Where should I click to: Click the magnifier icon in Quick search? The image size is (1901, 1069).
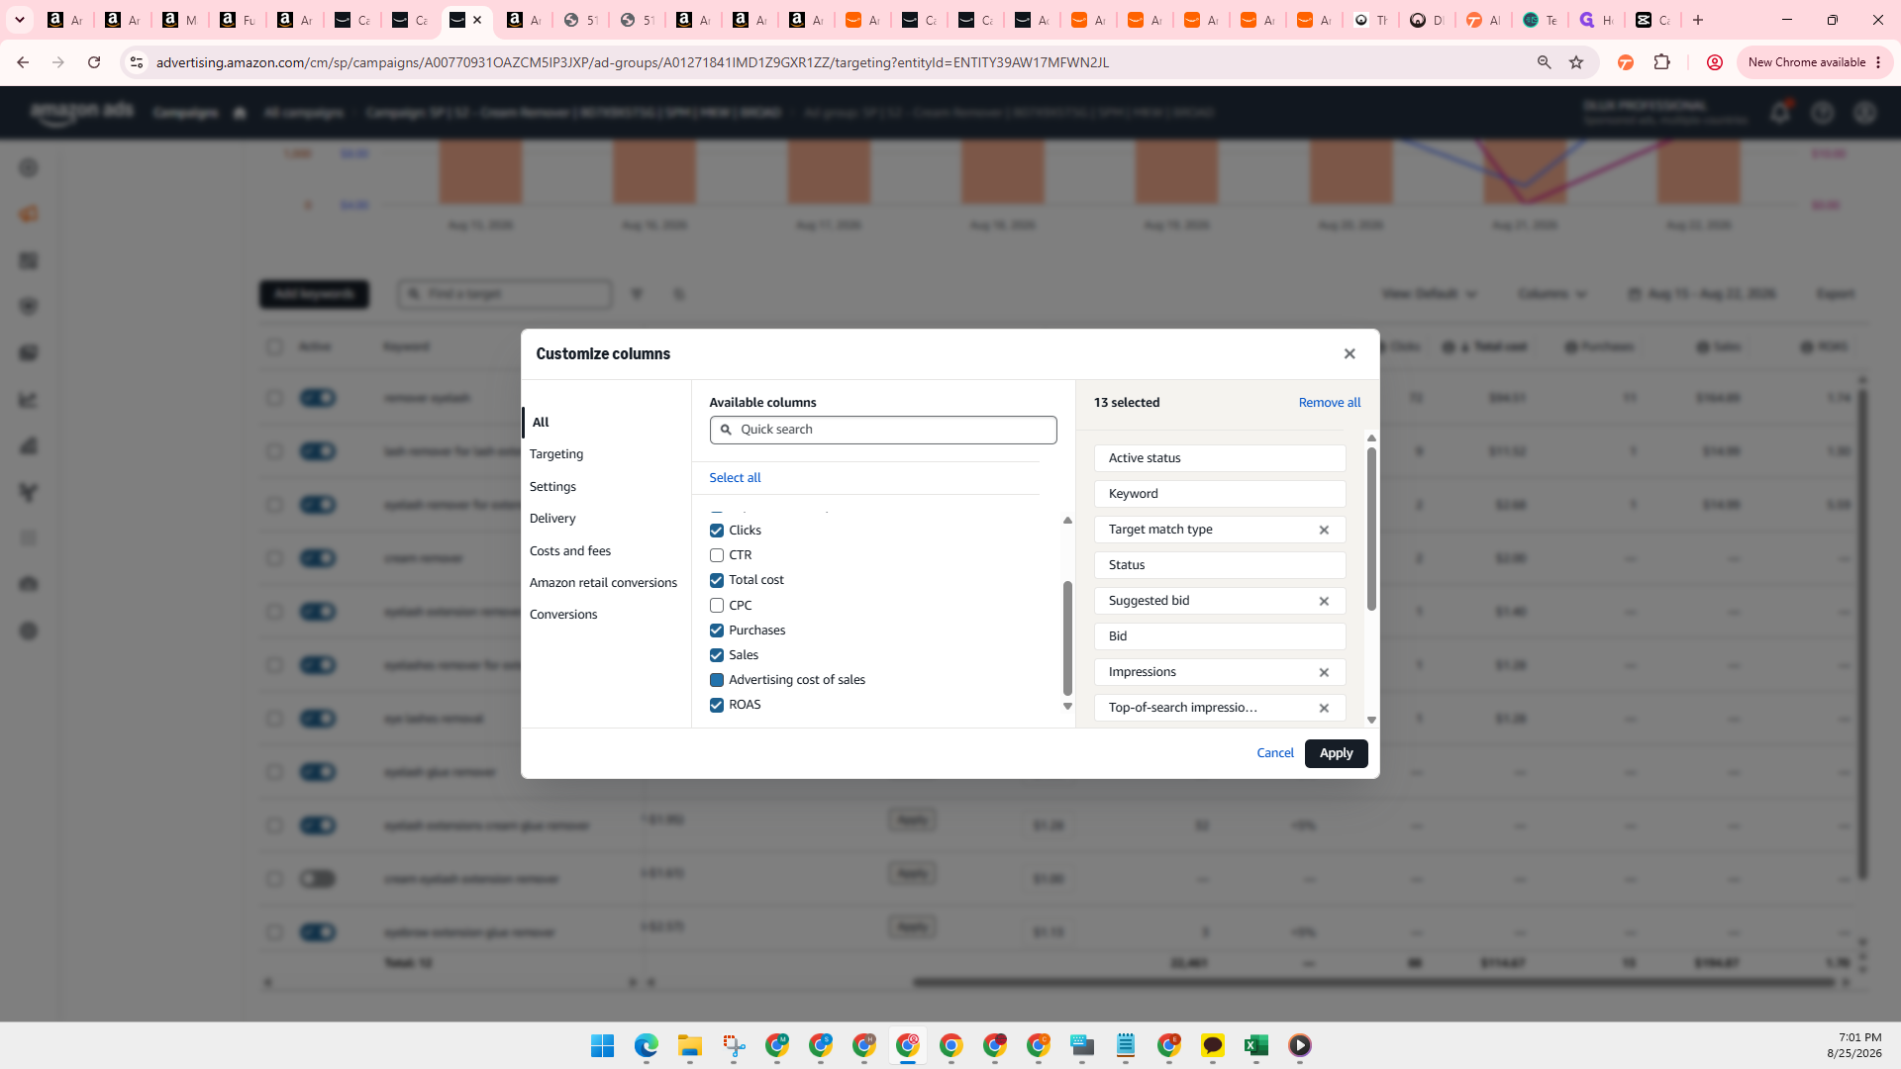click(x=726, y=430)
